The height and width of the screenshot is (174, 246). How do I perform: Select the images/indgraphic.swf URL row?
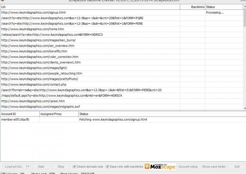click(122, 107)
